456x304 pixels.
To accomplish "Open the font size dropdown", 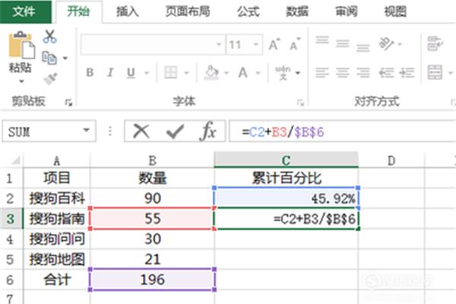I will tap(256, 45).
